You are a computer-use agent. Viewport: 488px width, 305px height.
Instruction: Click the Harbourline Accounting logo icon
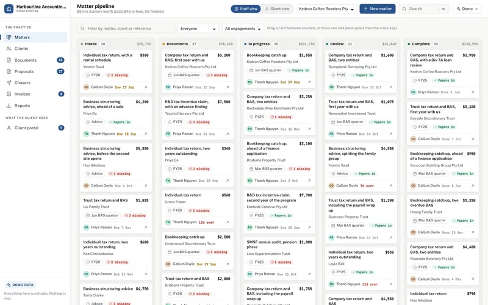[x=9, y=9]
